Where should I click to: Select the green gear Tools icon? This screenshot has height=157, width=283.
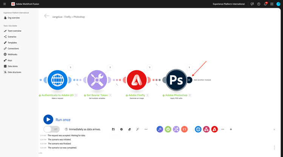pos(168,129)
